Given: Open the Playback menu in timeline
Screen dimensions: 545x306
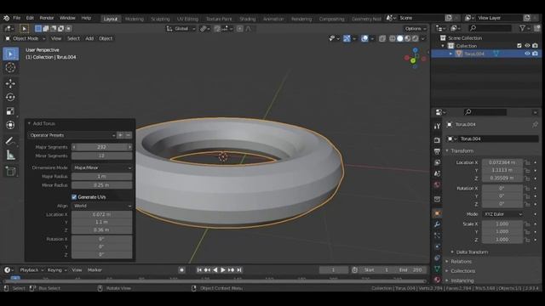Looking at the screenshot, I should pyautogui.click(x=32, y=270).
